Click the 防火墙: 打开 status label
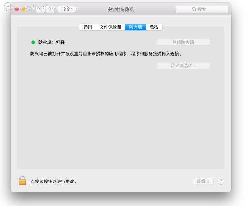252x206 pixels. pyautogui.click(x=52, y=43)
